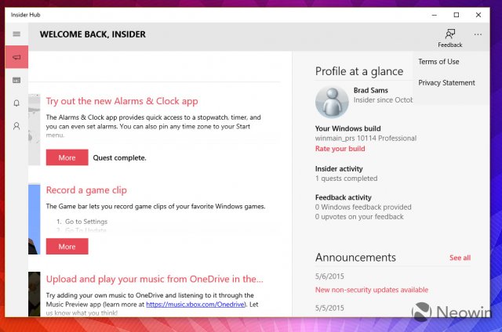
Task: Click the 5/6/2015 announcement date
Action: click(x=329, y=276)
